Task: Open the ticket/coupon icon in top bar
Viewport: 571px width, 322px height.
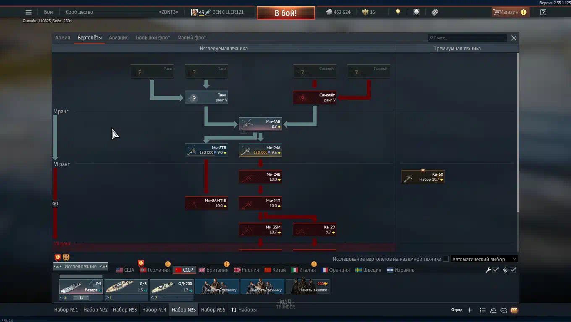Action: pos(435,12)
